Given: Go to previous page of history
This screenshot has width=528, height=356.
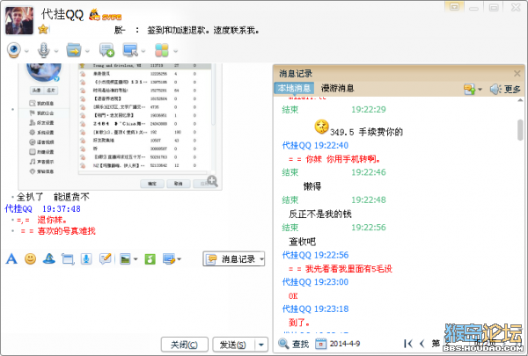Looking at the screenshot, I should click(422, 344).
